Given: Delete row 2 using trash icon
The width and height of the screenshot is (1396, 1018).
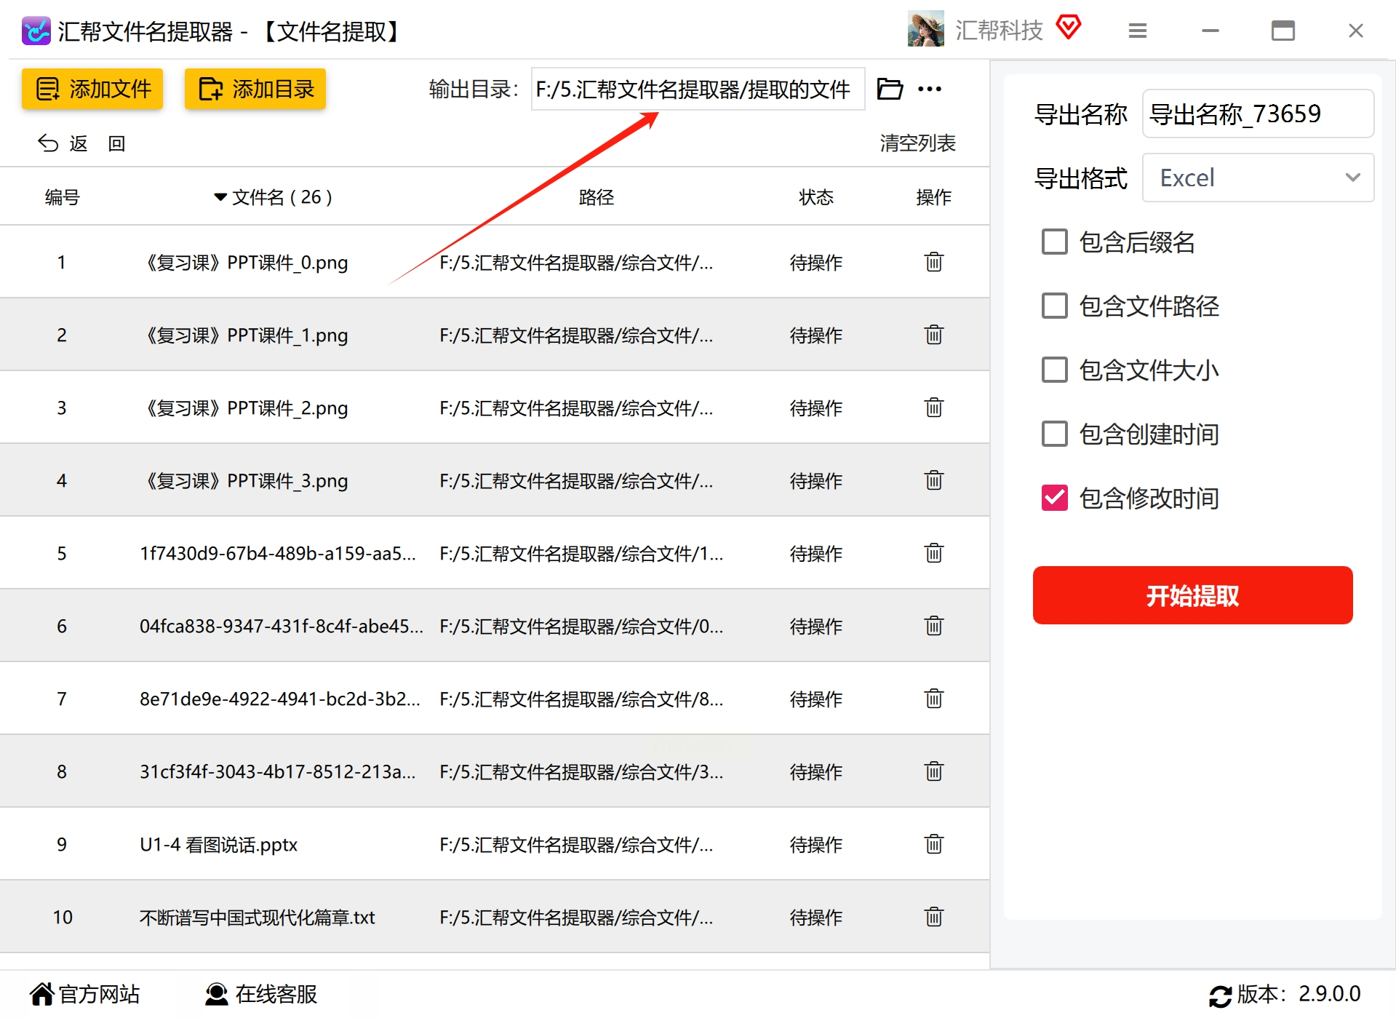Looking at the screenshot, I should pyautogui.click(x=934, y=335).
